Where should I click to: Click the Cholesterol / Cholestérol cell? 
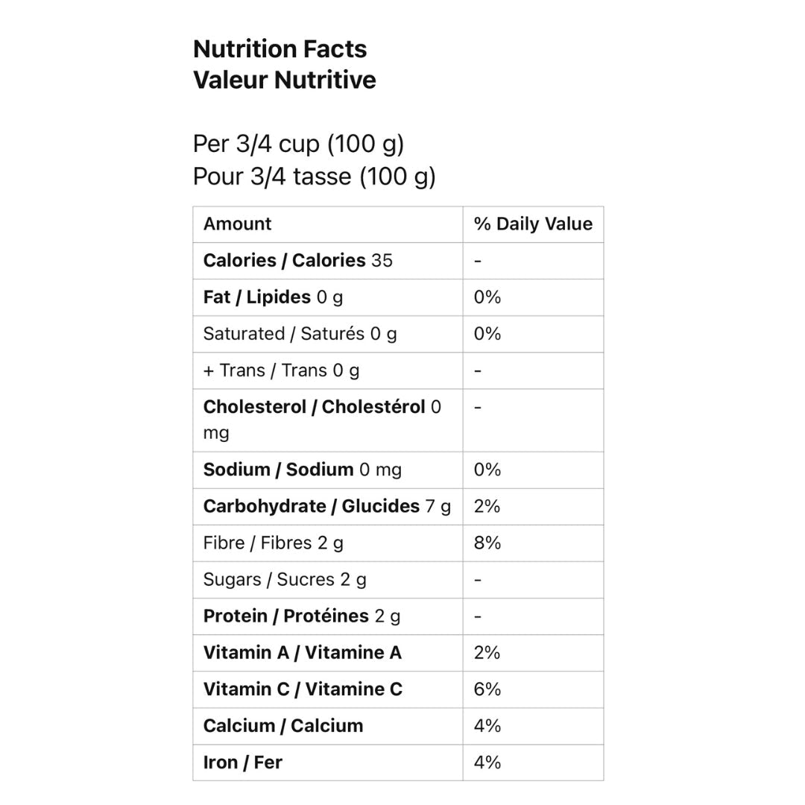[321, 420]
